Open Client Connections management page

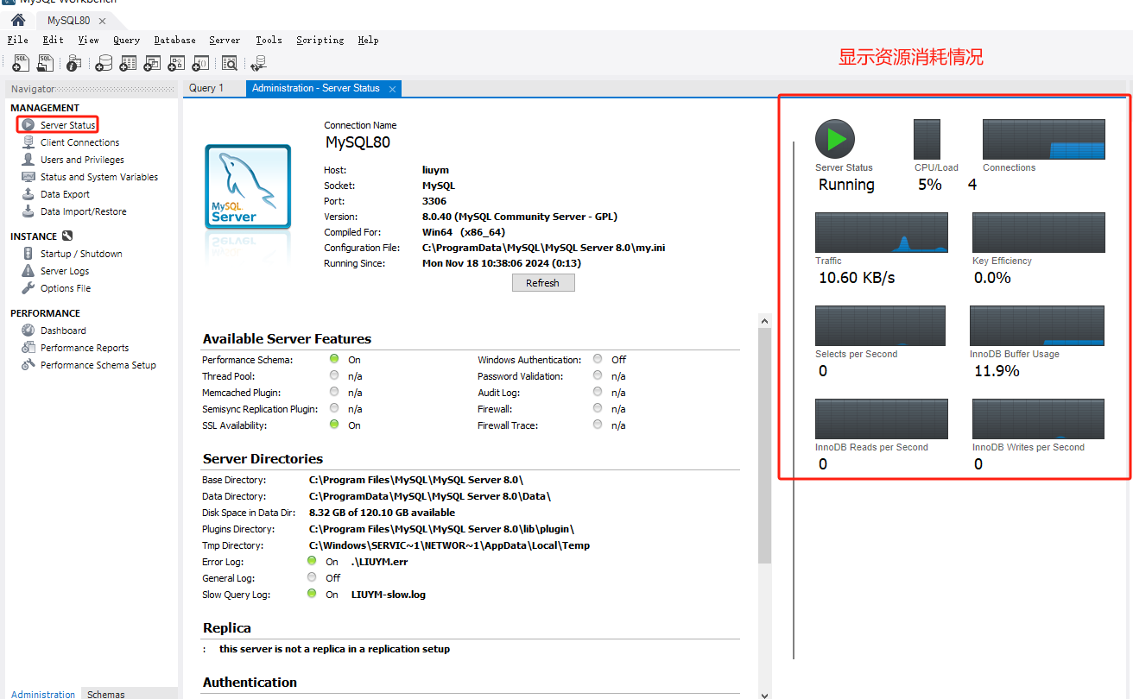79,142
